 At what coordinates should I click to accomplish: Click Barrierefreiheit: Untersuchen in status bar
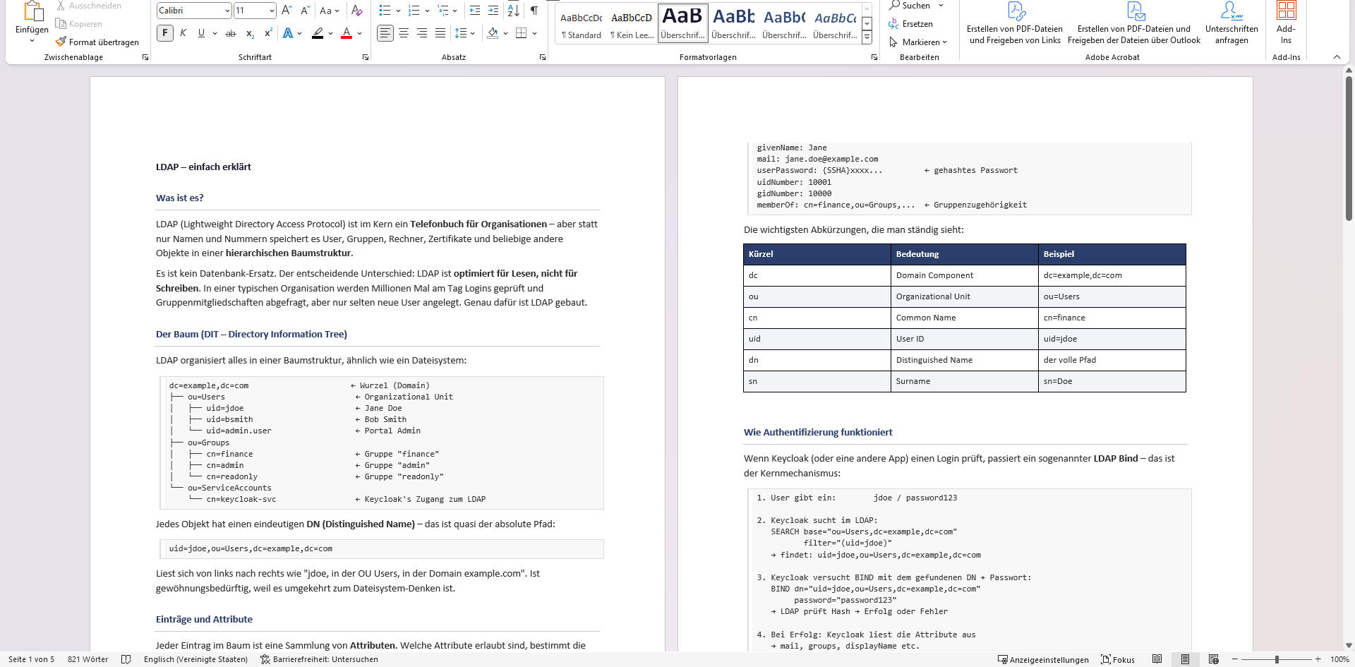(x=319, y=659)
